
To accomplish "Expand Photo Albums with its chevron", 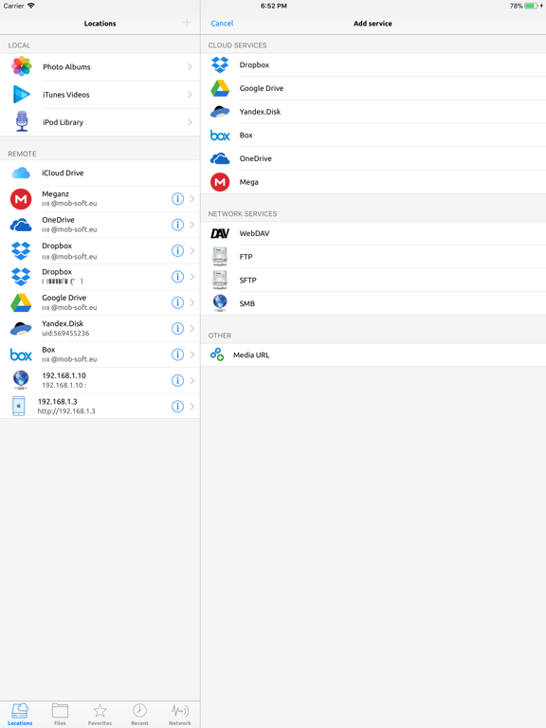I will [190, 67].
